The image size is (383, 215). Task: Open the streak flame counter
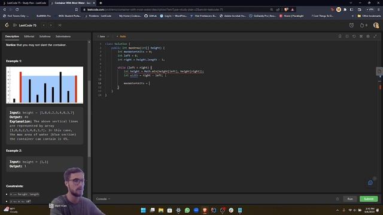(363, 25)
